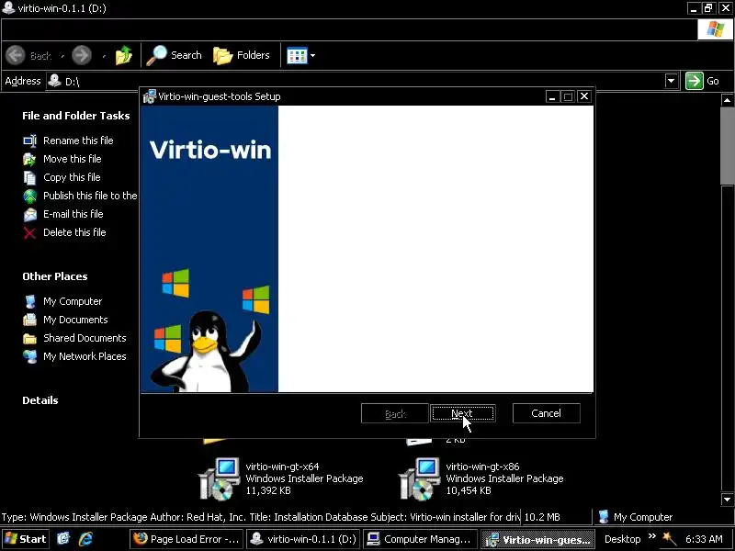The height and width of the screenshot is (551, 735).
Task: Click Virtio-win-guest-tools taskbar item
Action: [537, 539]
